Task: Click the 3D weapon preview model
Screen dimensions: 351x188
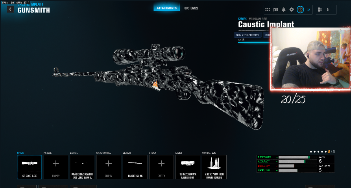Action: click(158, 86)
